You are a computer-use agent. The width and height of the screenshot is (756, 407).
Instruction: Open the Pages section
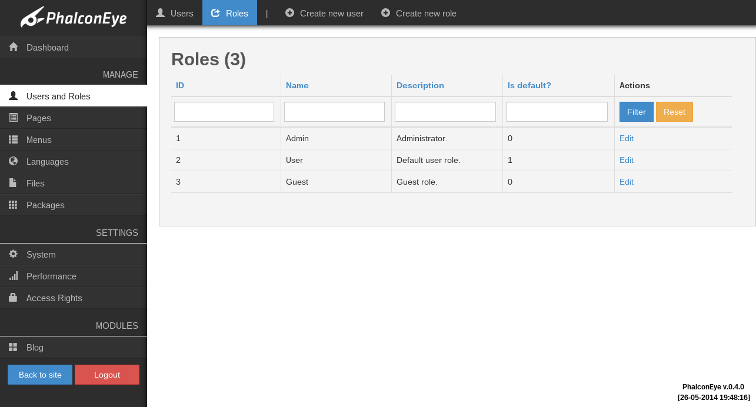(74, 118)
